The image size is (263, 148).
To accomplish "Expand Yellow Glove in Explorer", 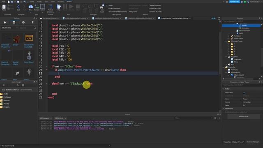I will tap(229, 38).
